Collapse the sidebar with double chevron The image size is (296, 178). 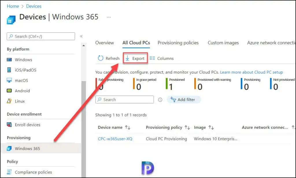pyautogui.click(x=81, y=36)
